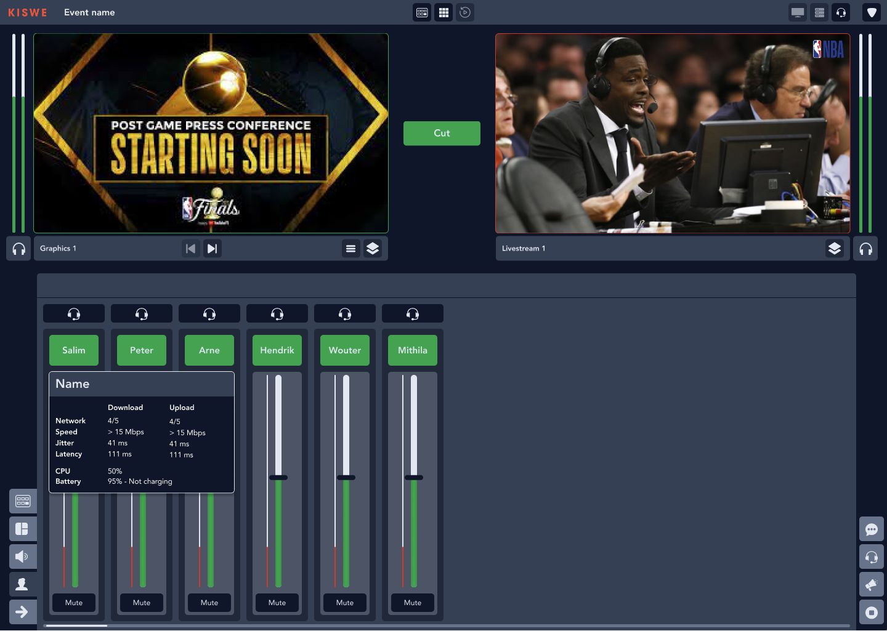The image size is (887, 631).
Task: Toggle headphone monitoring for Livestream 1
Action: click(865, 248)
